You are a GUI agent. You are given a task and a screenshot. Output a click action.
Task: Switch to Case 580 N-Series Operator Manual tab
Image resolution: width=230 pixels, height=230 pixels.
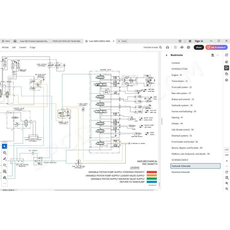click(x=34, y=41)
